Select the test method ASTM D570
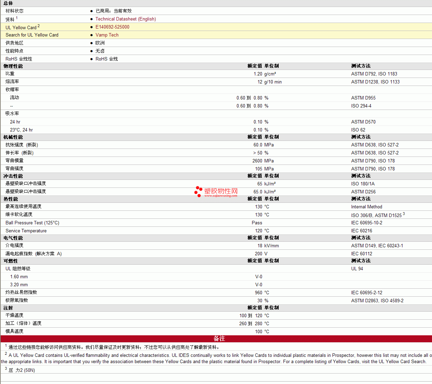 click(x=363, y=122)
